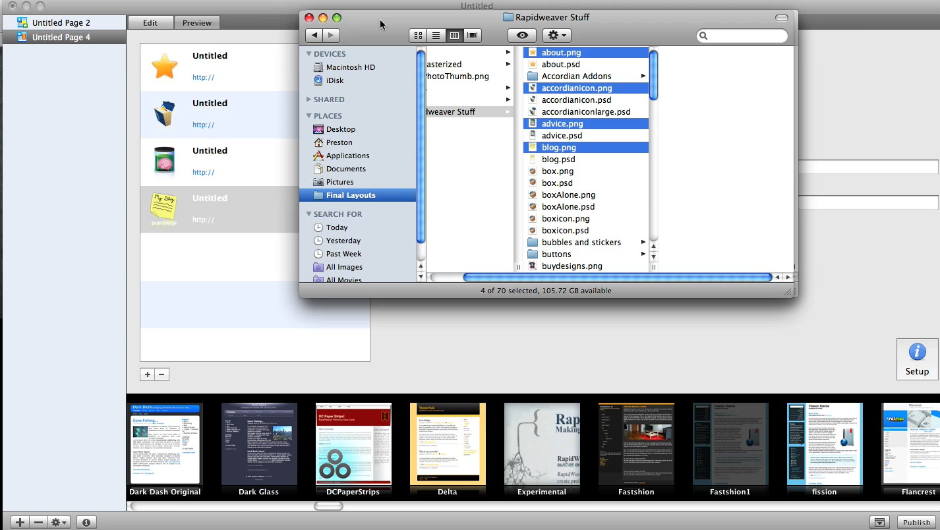Expand the bubbles and stickers folder arrow
940x530 pixels.
point(643,243)
